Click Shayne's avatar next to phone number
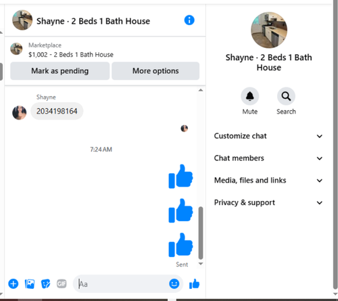The height and width of the screenshot is (301, 338). point(20,112)
